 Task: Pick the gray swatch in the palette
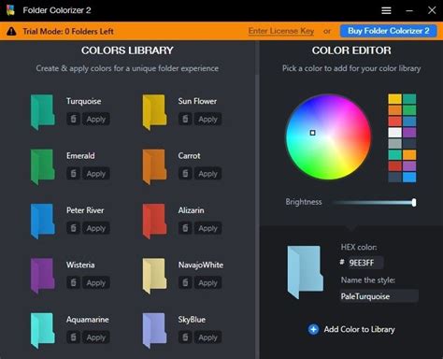pyautogui.click(x=394, y=144)
